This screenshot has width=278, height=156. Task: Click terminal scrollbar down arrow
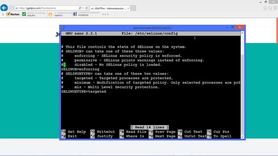click(x=242, y=137)
